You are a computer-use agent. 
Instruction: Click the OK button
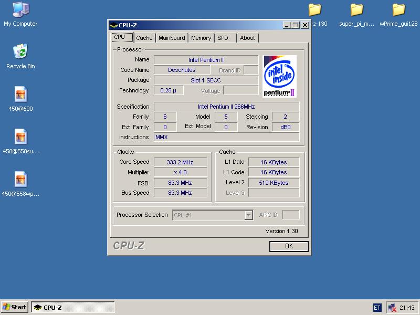click(289, 246)
